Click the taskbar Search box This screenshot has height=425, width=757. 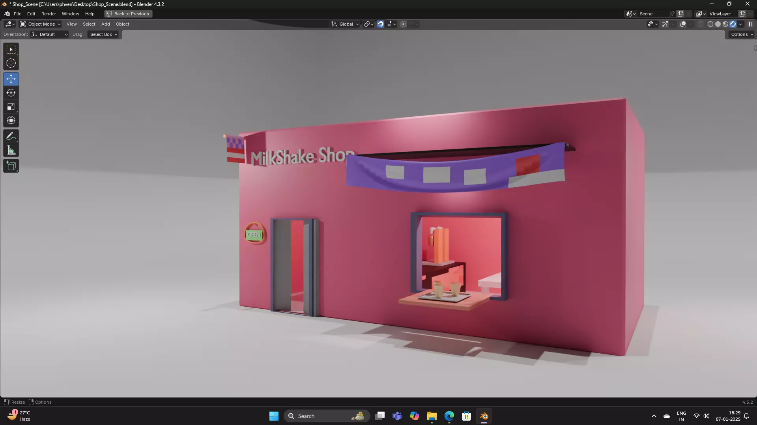[x=327, y=416]
